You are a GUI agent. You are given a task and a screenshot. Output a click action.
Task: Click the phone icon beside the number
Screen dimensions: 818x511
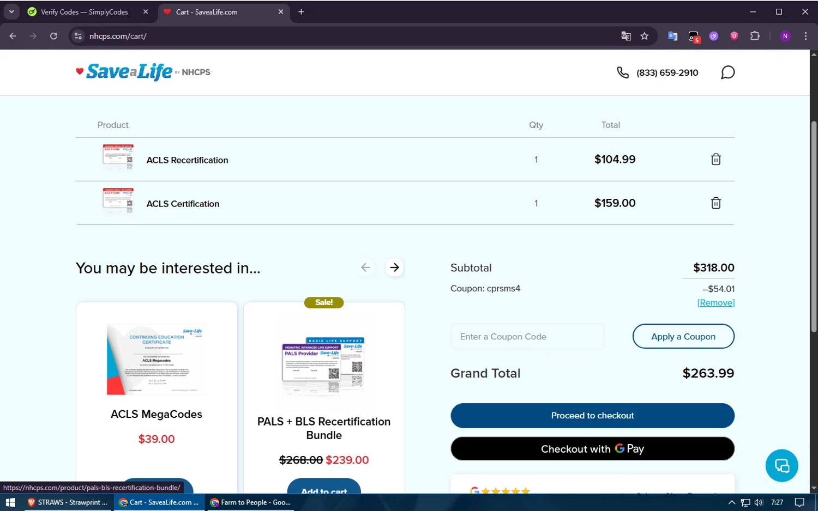623,72
